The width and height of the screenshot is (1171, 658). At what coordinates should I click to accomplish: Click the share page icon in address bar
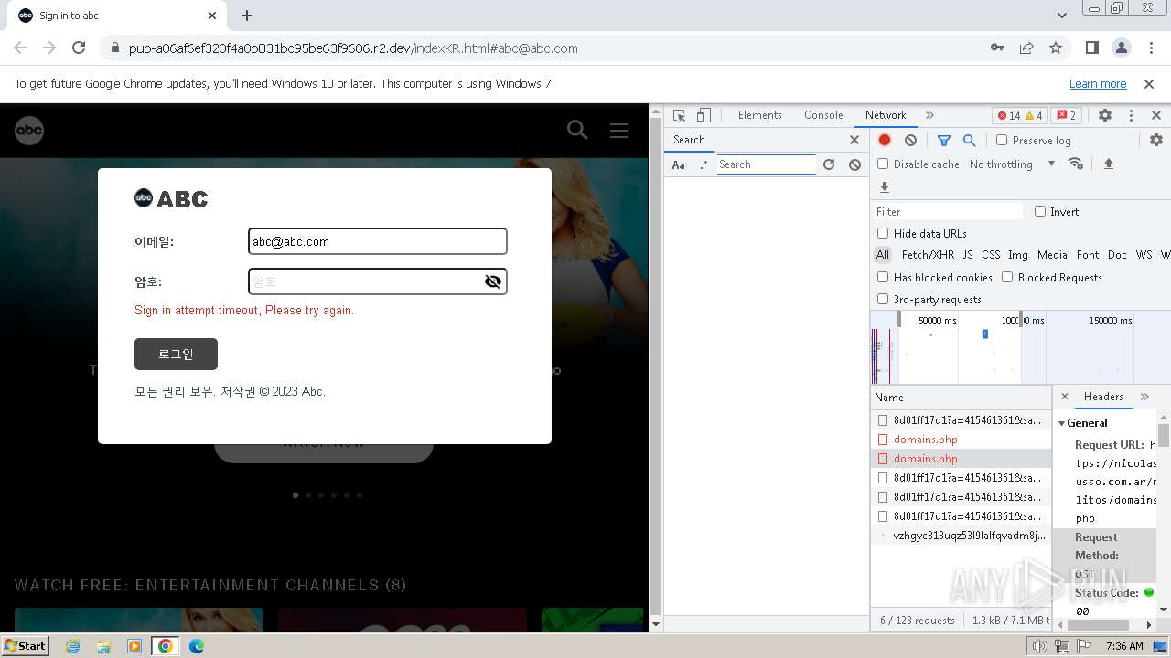point(1026,48)
